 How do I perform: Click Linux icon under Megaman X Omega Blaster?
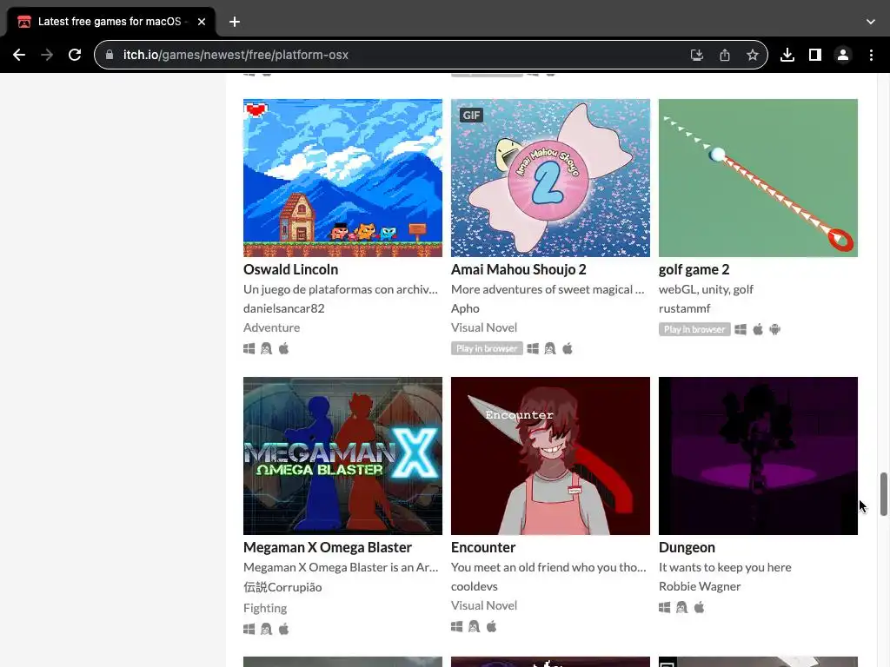tap(266, 629)
